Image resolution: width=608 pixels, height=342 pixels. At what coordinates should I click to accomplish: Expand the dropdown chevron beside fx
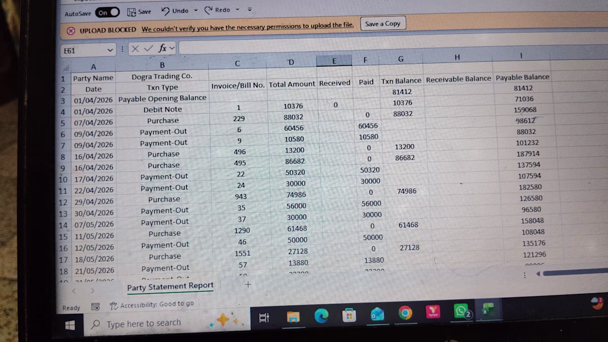click(x=172, y=48)
